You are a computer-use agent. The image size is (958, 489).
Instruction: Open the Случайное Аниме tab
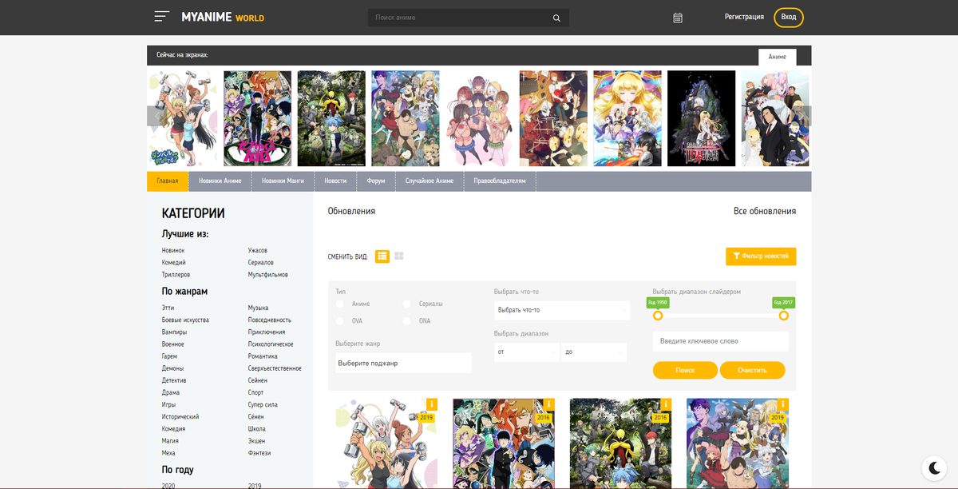pos(429,181)
